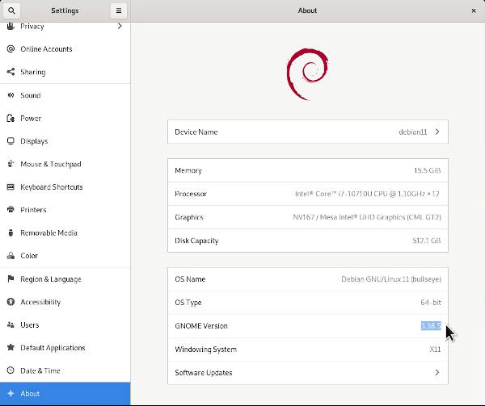Click the Keyboard Shortcuts keyboard icon
This screenshot has height=406, width=485.
11,186
